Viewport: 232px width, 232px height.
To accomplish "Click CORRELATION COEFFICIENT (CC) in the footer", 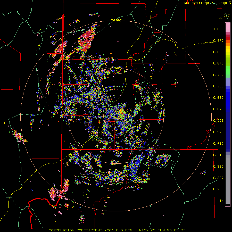I will [x=81, y=230].
